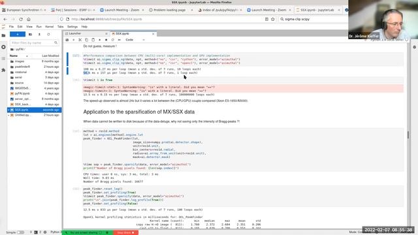The width and height of the screenshot is (418, 235).
Task: Open the source folder
Action: pos(34,83)
